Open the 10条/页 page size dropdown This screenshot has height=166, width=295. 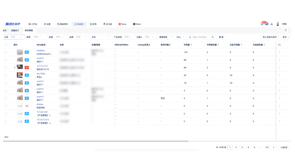click(x=285, y=147)
